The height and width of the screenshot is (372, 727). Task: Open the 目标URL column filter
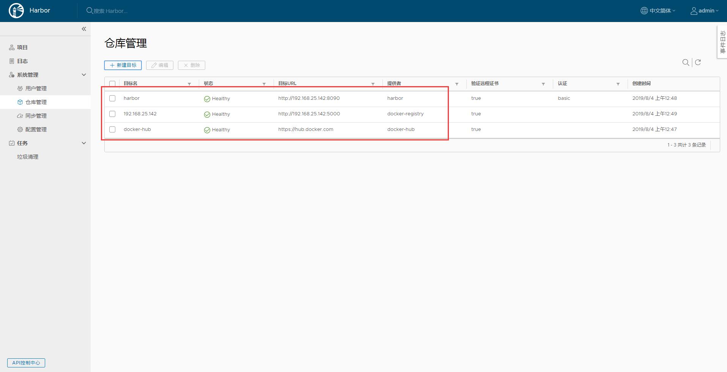coord(373,84)
